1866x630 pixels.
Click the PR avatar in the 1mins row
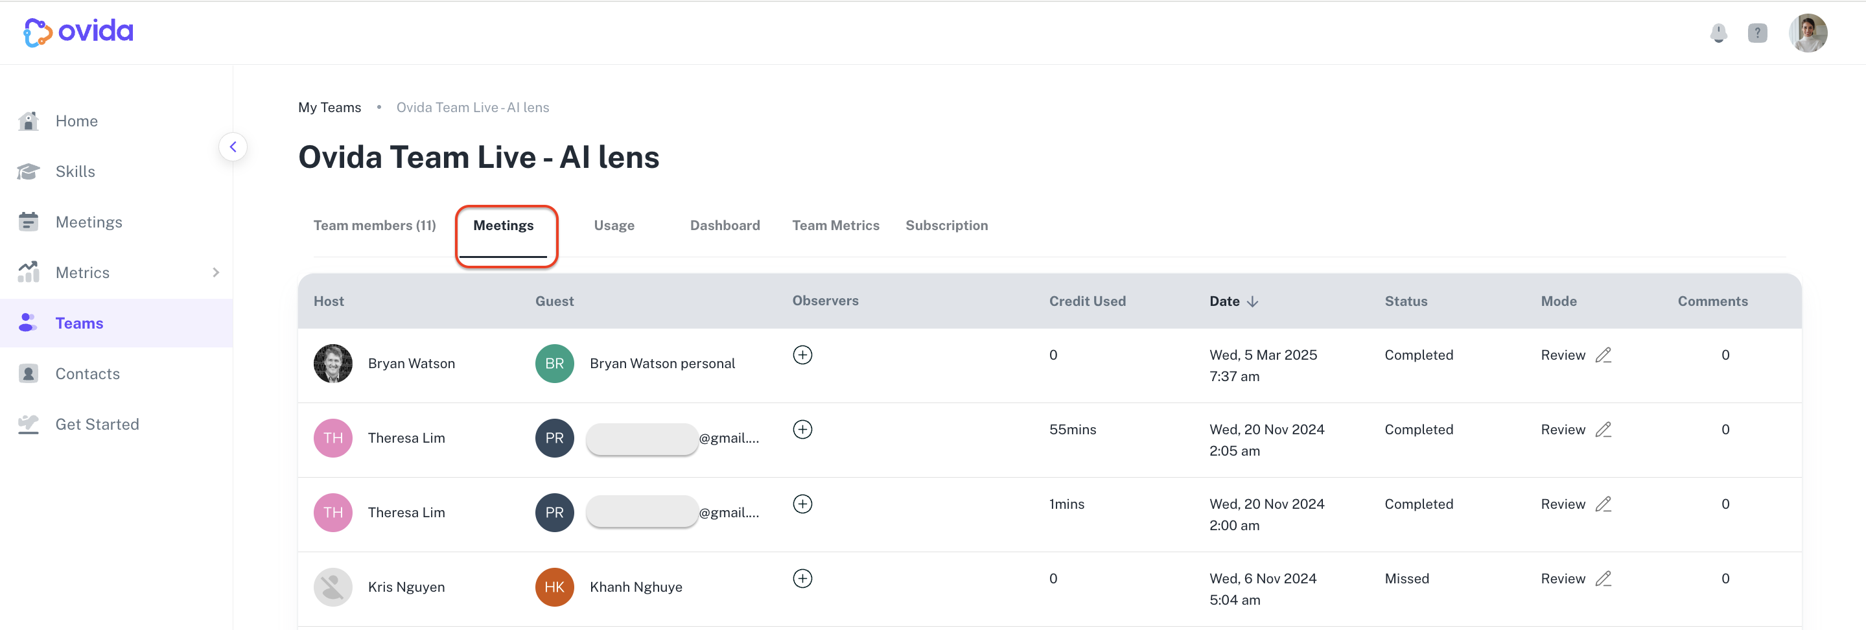[x=555, y=513]
